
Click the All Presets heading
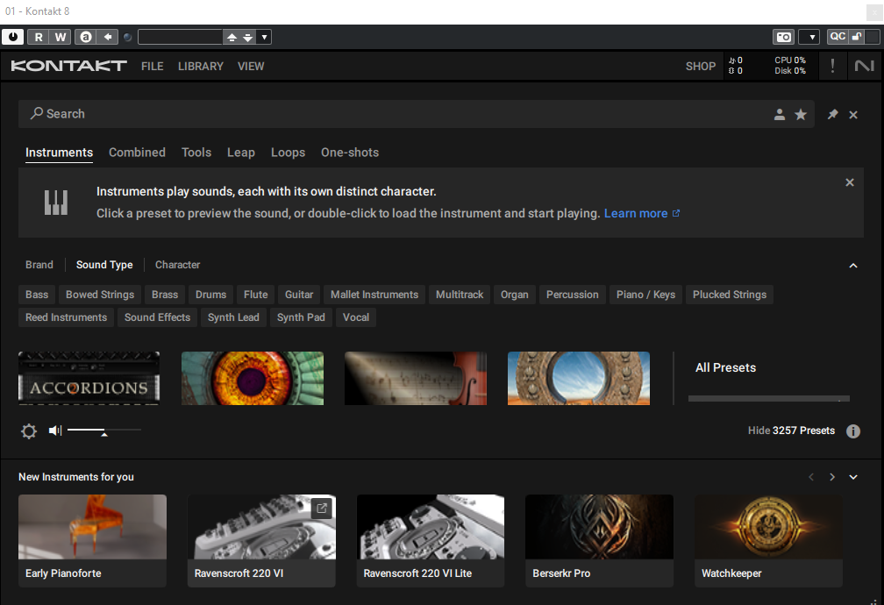coord(725,367)
